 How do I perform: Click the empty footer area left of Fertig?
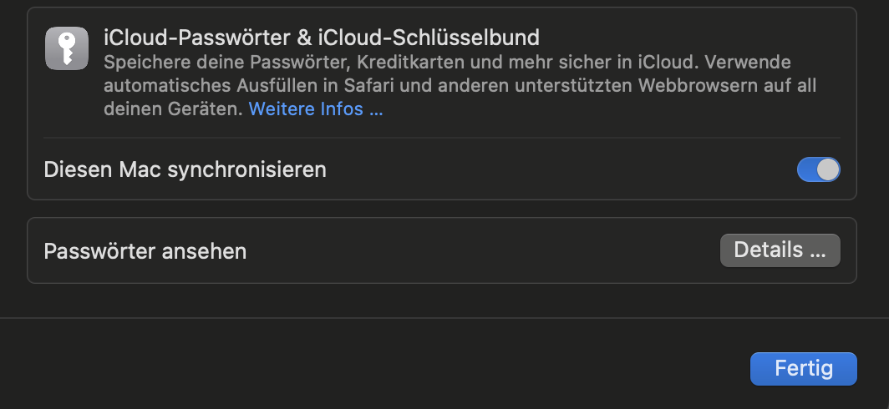[x=376, y=367]
